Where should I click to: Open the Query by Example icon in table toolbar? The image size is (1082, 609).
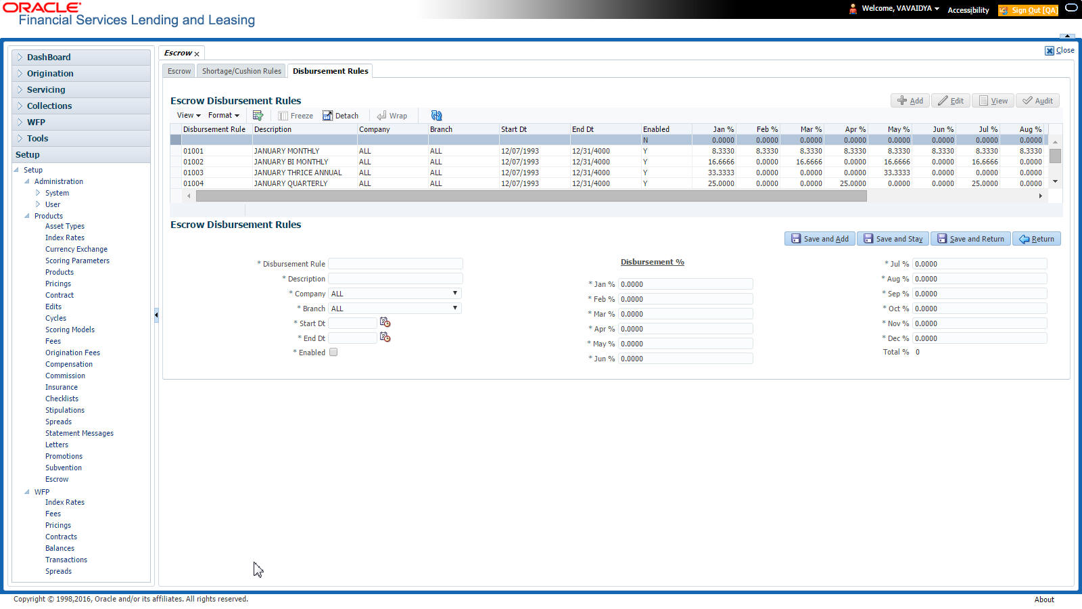258,116
